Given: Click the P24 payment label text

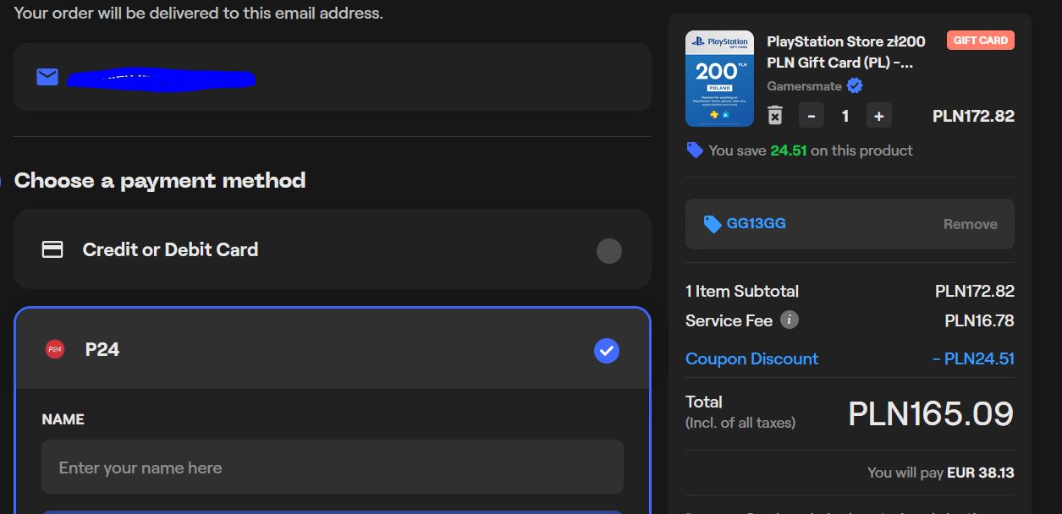Looking at the screenshot, I should [x=102, y=350].
